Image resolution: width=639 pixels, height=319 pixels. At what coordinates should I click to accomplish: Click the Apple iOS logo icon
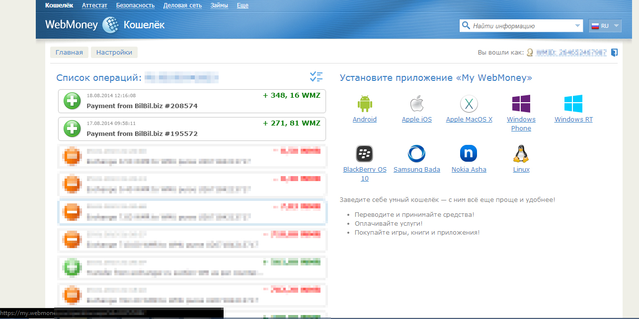[416, 104]
